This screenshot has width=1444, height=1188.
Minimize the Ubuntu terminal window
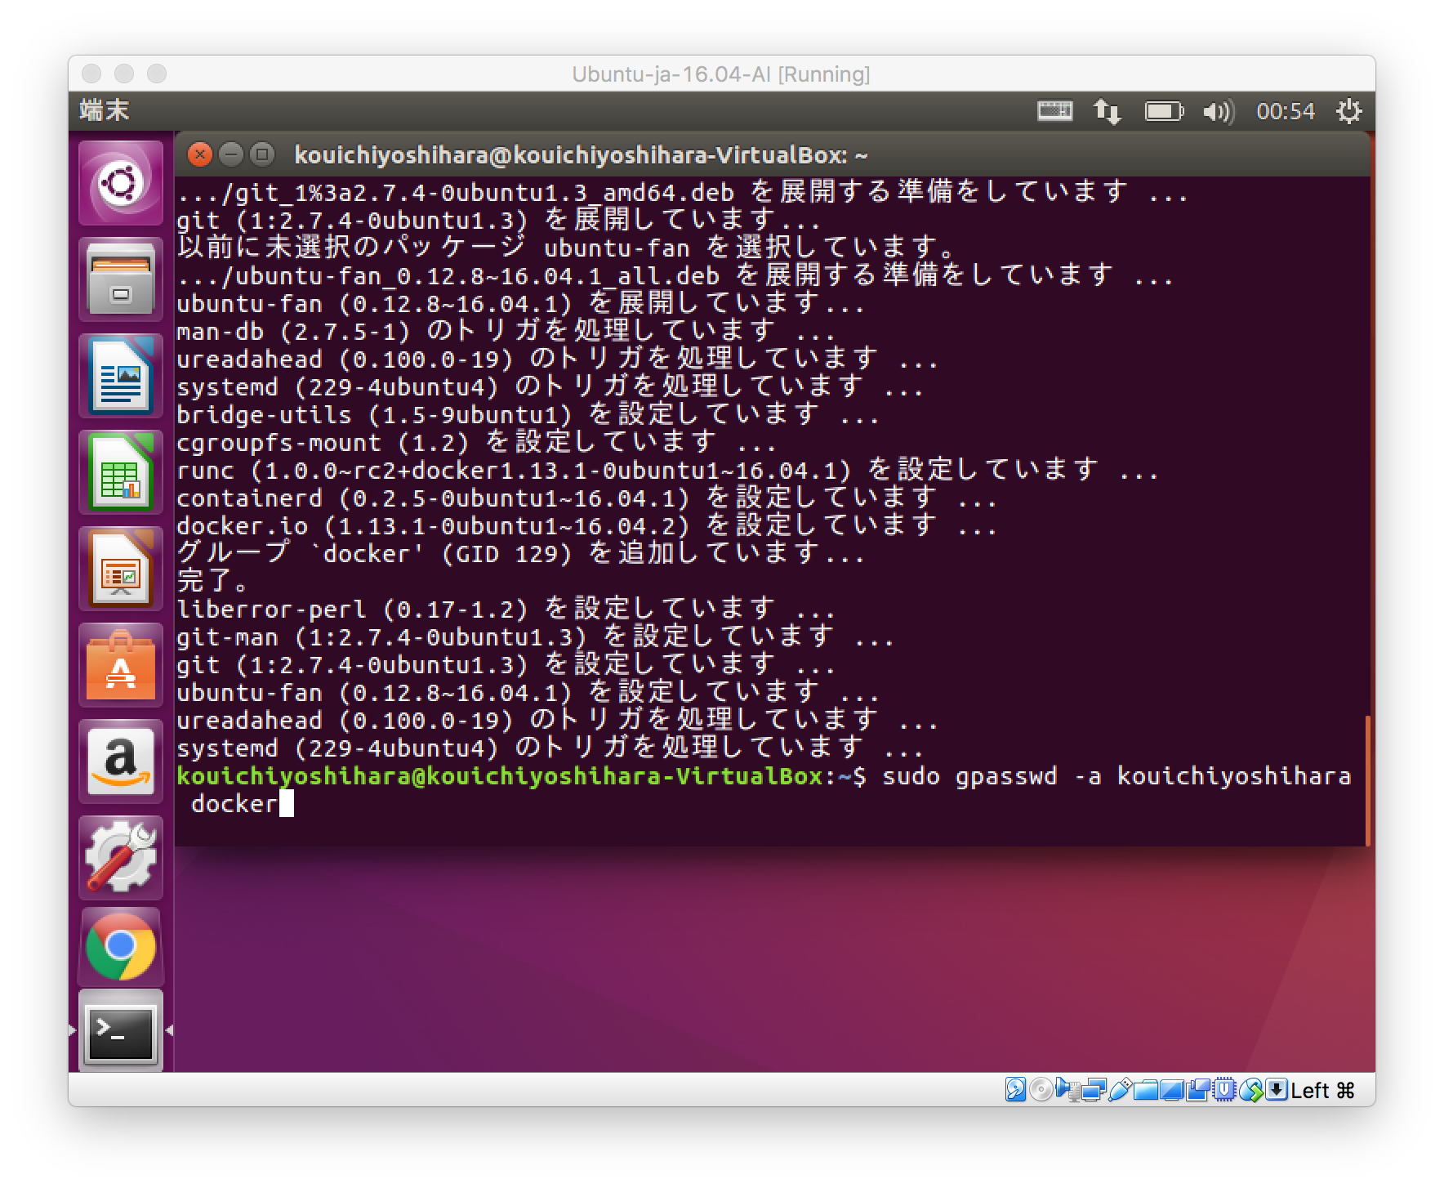tap(231, 154)
